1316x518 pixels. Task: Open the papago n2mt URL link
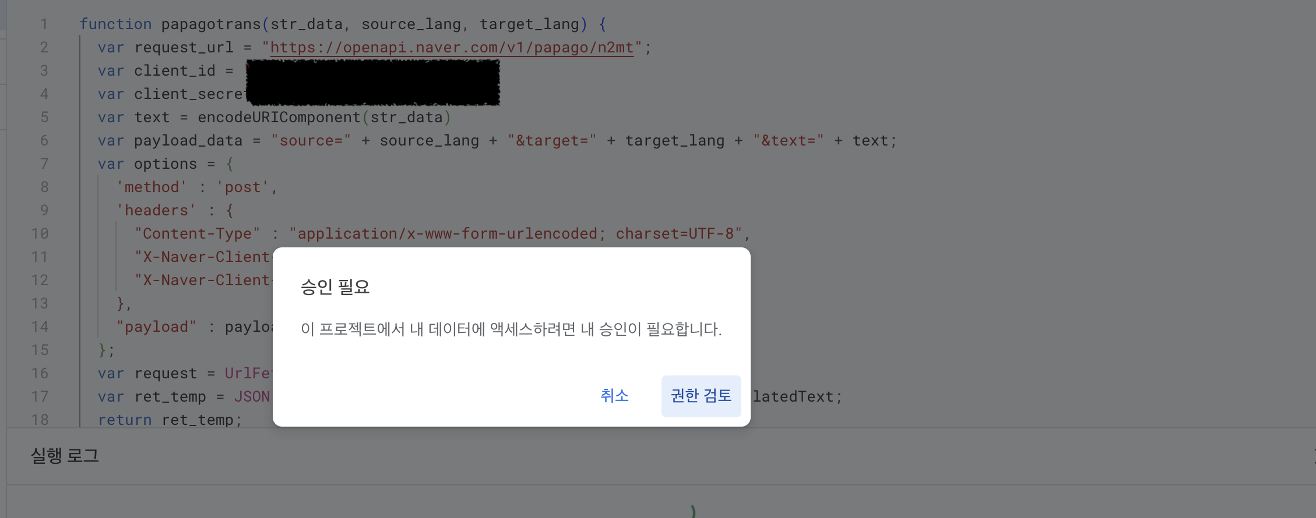click(x=452, y=48)
